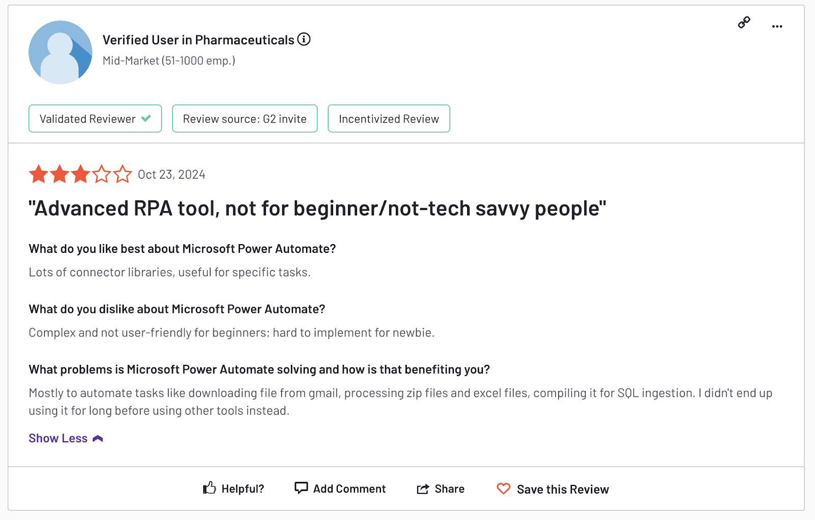Collapse the review using Show Less
This screenshot has height=520, width=815.
point(58,438)
